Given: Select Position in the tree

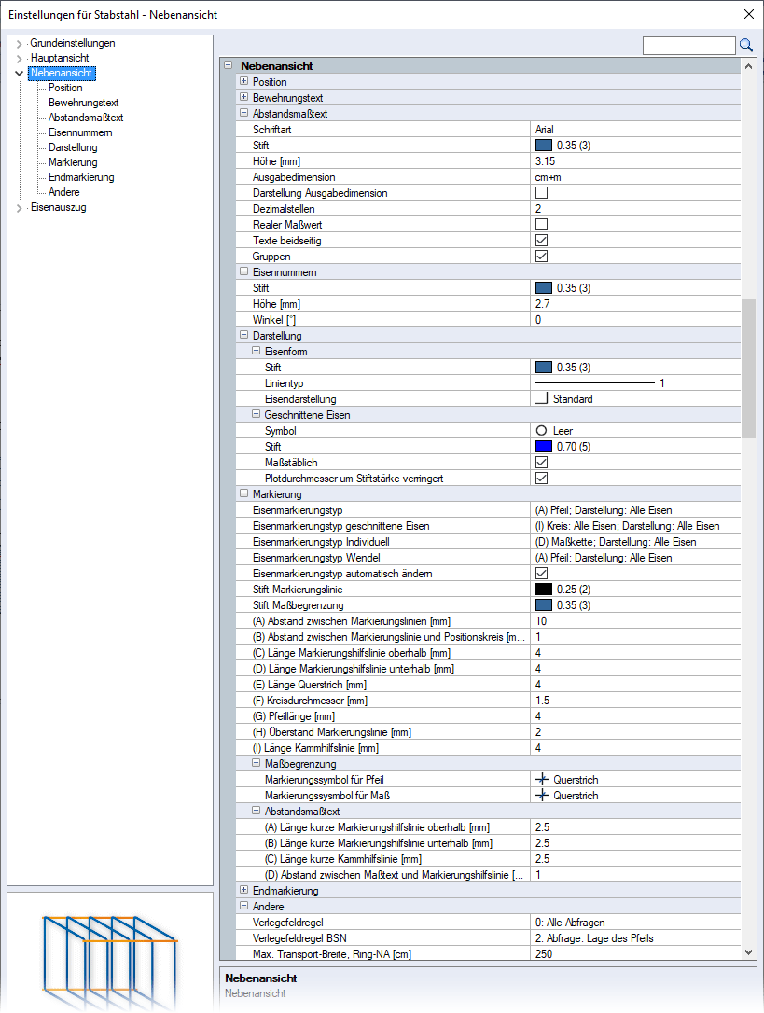Looking at the screenshot, I should (x=65, y=88).
